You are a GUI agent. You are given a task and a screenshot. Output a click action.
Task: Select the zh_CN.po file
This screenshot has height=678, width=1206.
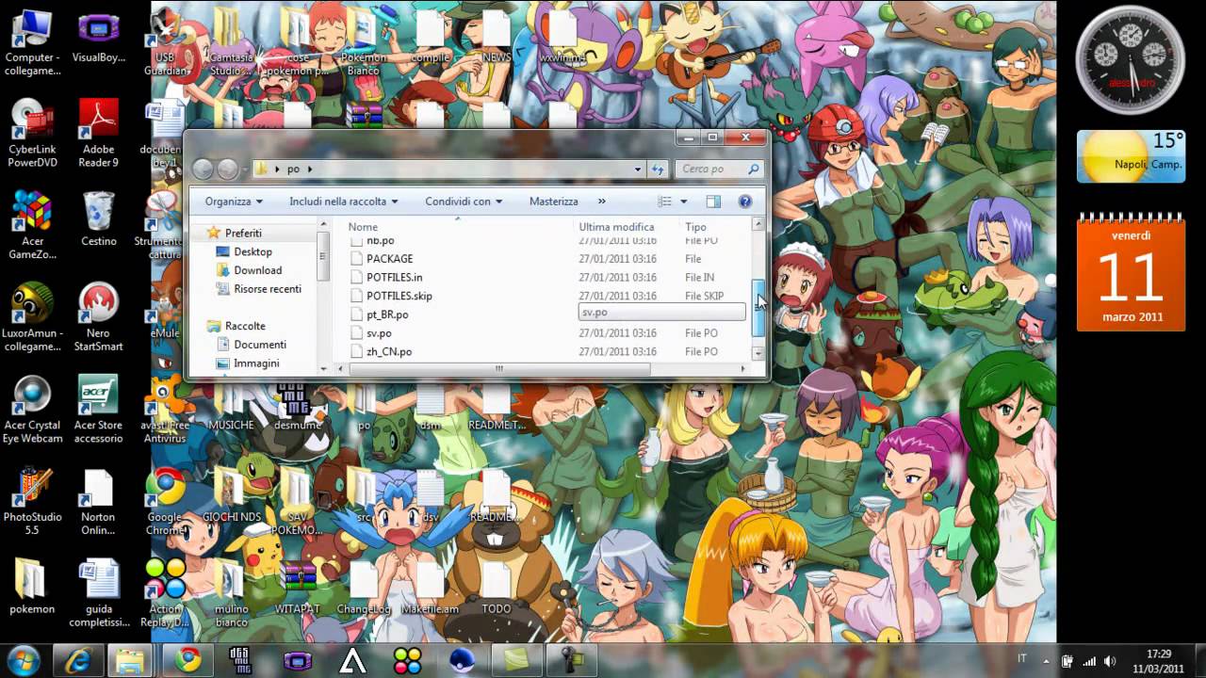389,351
